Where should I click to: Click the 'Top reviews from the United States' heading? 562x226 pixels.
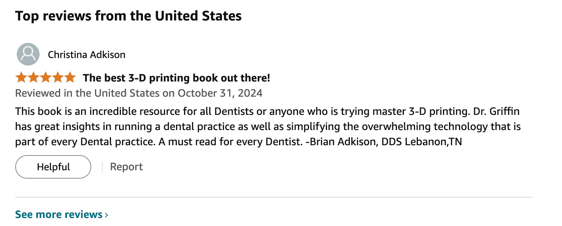(129, 16)
